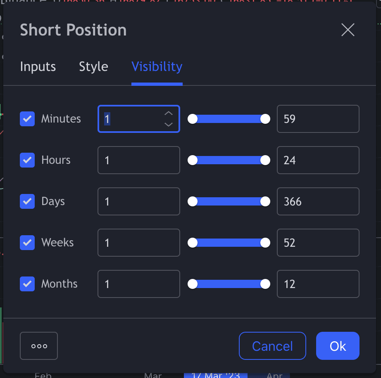
Task: Click the Weeks maximum field showing 52
Action: [x=318, y=243]
